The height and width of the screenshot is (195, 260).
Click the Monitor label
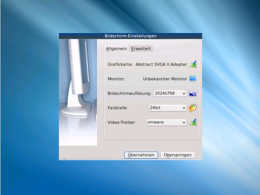(116, 79)
